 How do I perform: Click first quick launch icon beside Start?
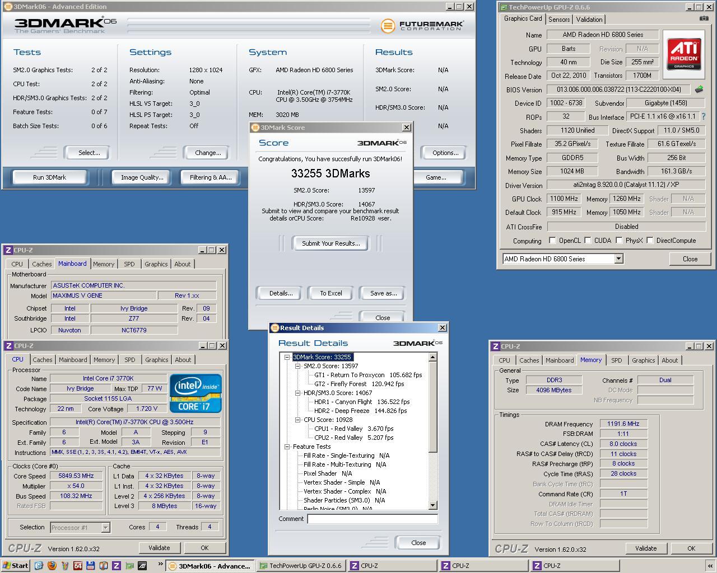tap(39, 566)
